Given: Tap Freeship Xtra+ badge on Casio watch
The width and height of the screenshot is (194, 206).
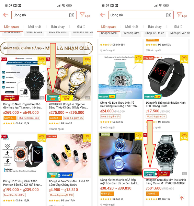Looking at the screenshot, I should 150,173.
